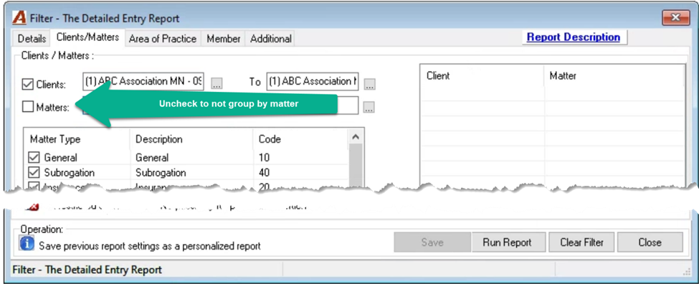This screenshot has height=284, width=699.
Task: Click the Client column header in right grid
Action: tap(482, 76)
